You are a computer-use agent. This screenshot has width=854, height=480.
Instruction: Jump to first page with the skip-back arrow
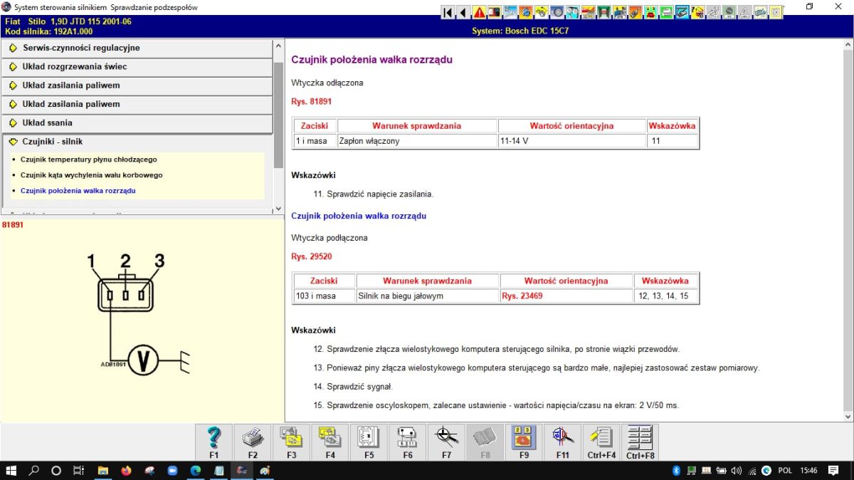448,12
